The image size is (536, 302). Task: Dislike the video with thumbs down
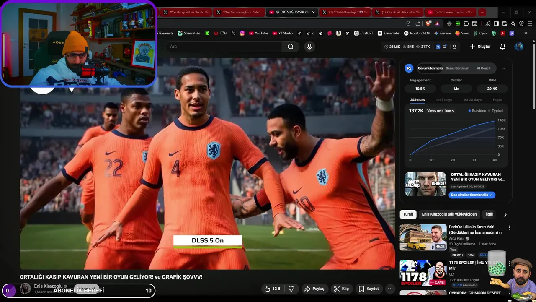pos(291,289)
